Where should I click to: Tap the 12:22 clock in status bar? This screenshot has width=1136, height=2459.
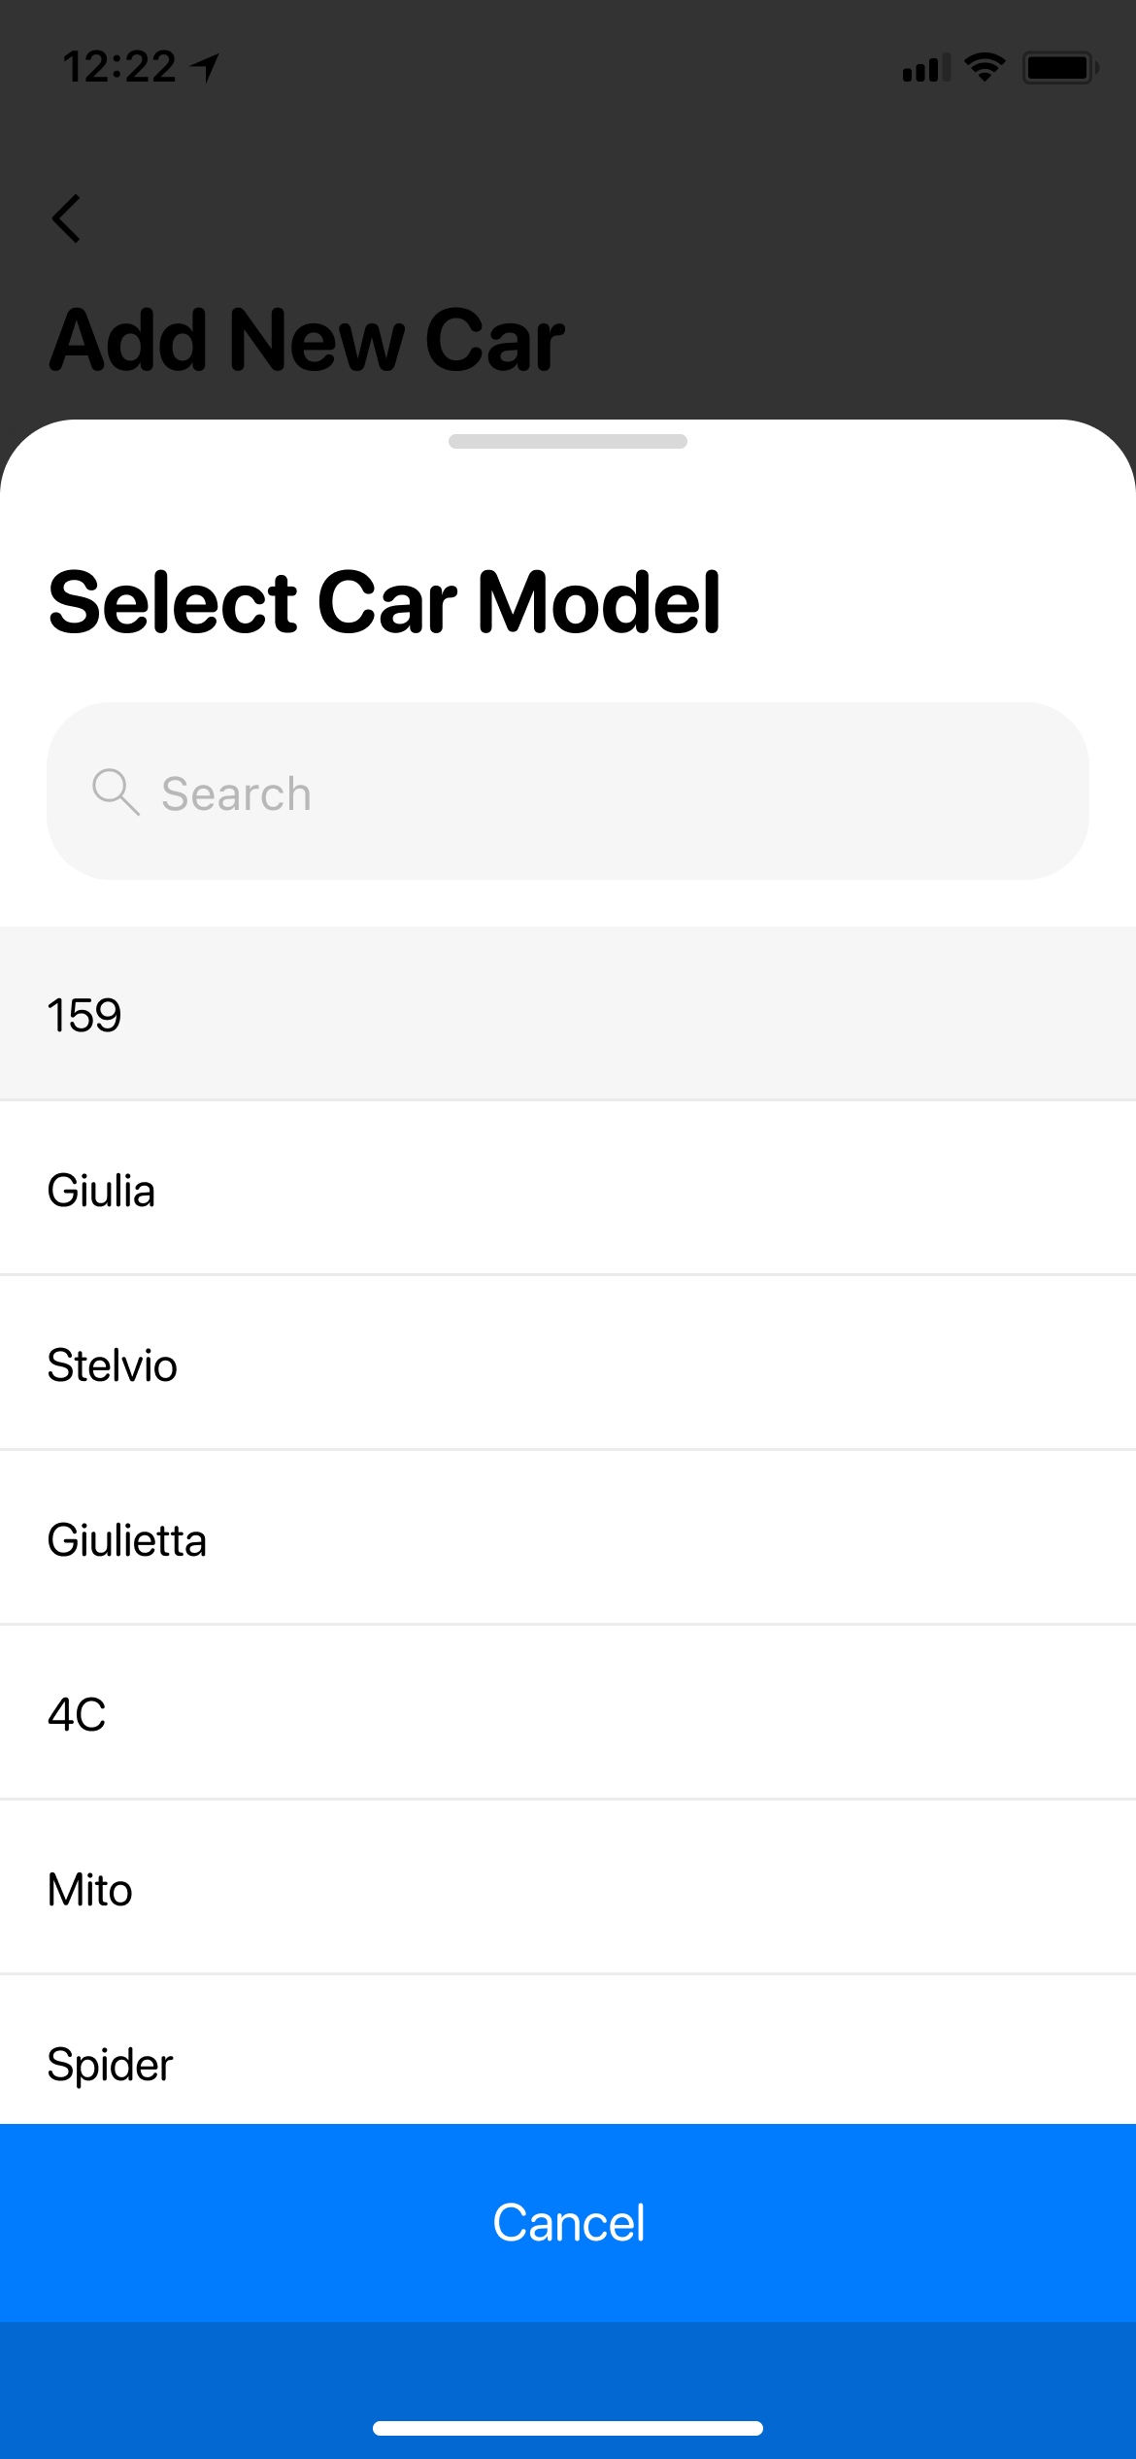click(x=119, y=67)
